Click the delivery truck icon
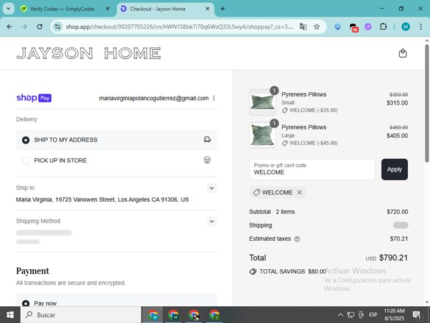 (207, 139)
